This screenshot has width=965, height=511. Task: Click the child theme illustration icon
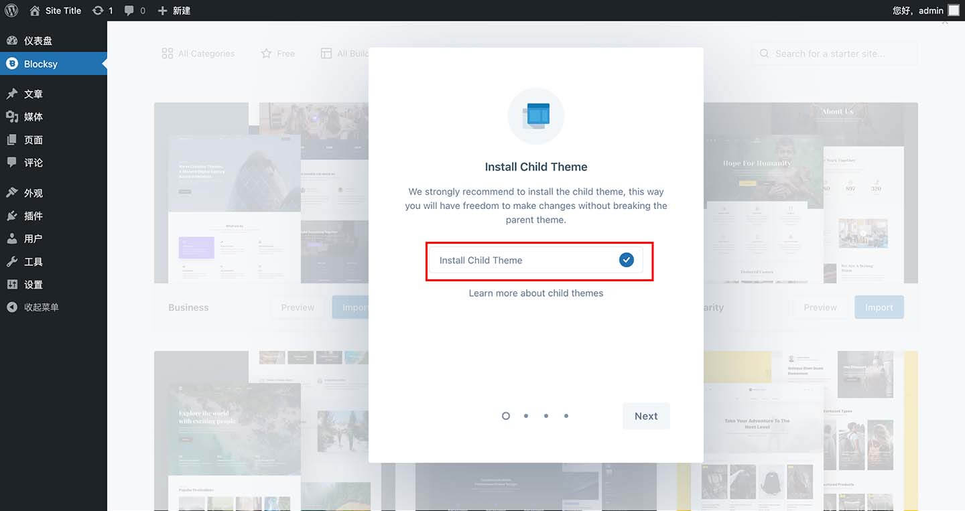536,116
